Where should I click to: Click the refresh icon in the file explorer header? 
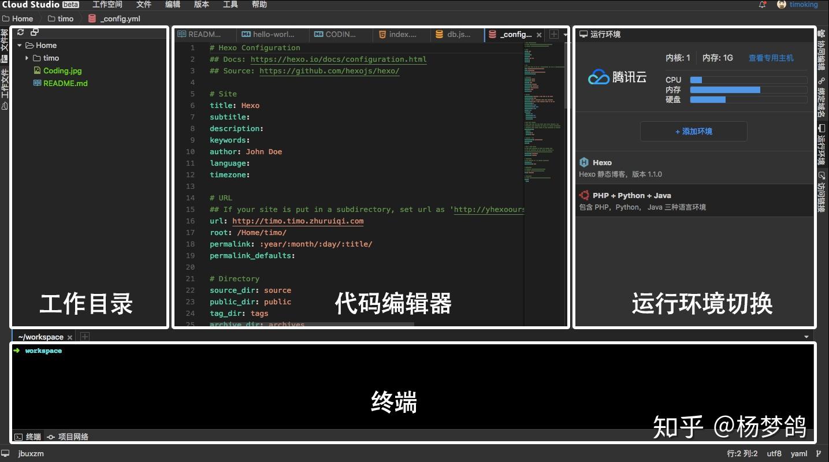(x=20, y=32)
